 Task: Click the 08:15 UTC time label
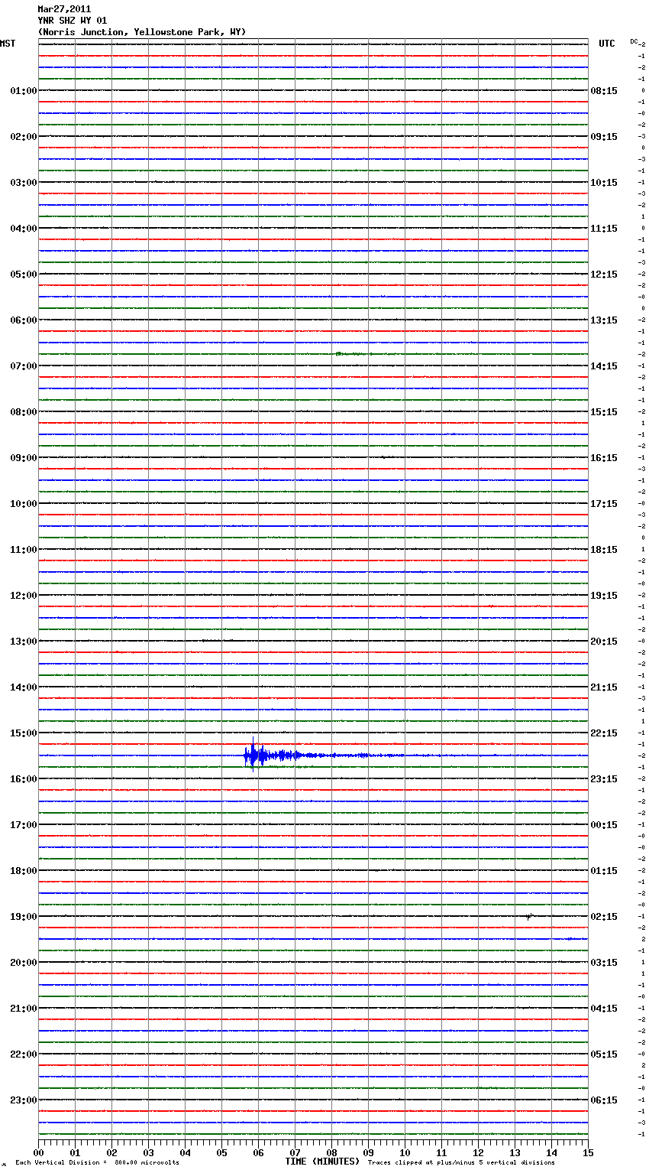pyautogui.click(x=604, y=91)
